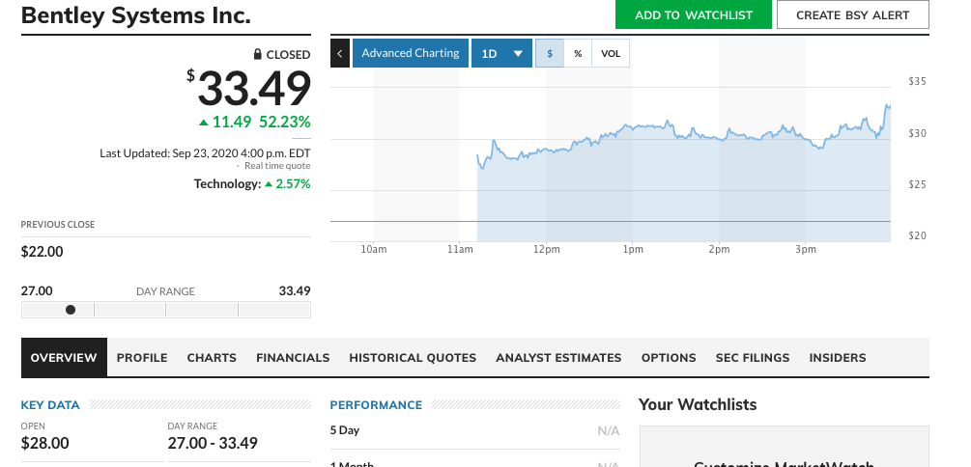The image size is (971, 467).
Task: Open the Charts tab
Action: tap(212, 357)
